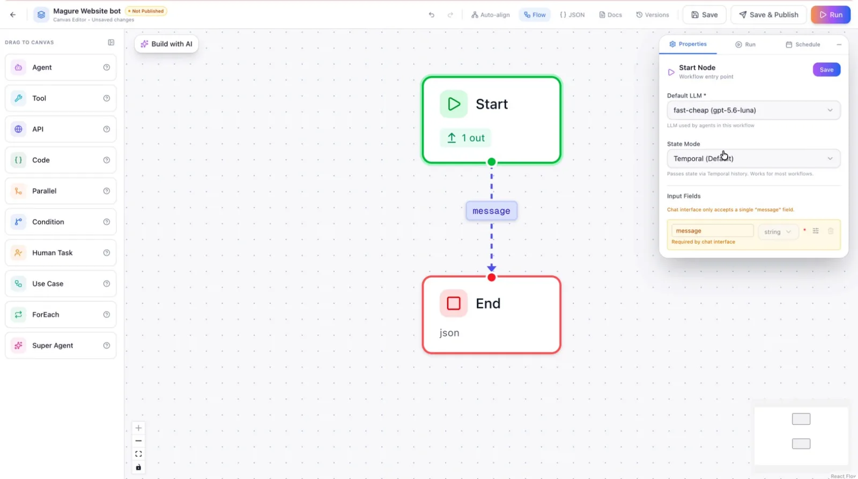Click the back arrow icon
The image size is (858, 479).
(13, 14)
